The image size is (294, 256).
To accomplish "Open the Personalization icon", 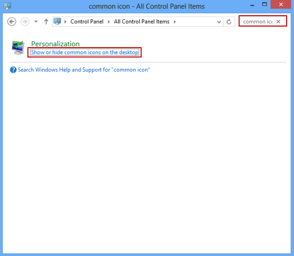I will coord(18,48).
